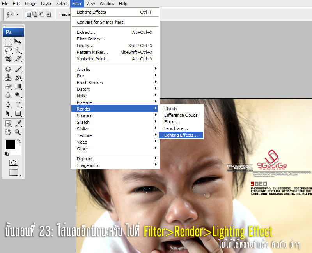The image size is (312, 253).
Task: Open the Select menu
Action: click(x=62, y=4)
